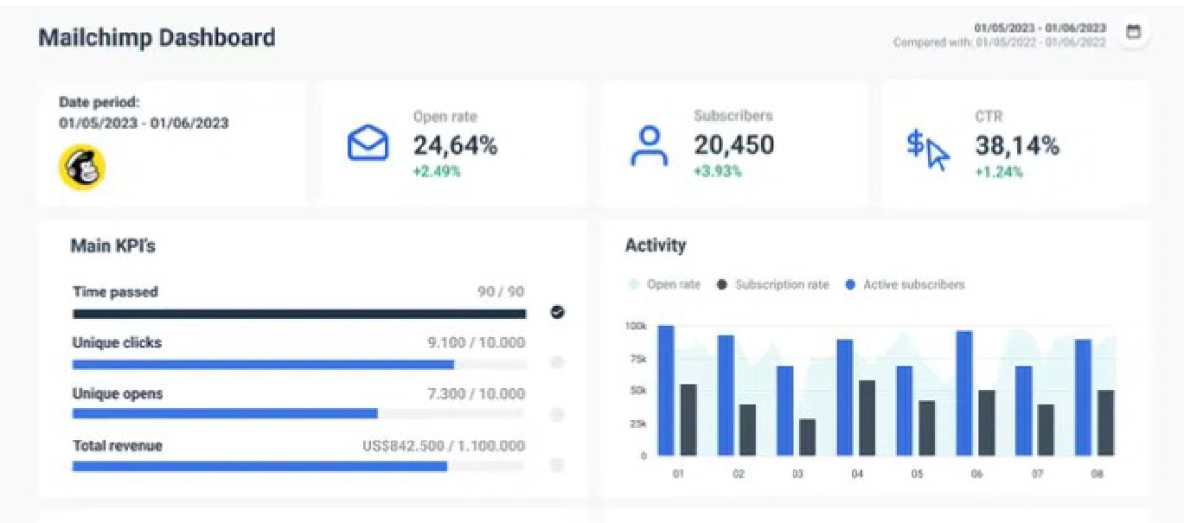This screenshot has width=1184, height=523.
Task: Click the Mailchimp monkey logo
Action: pyautogui.click(x=81, y=166)
